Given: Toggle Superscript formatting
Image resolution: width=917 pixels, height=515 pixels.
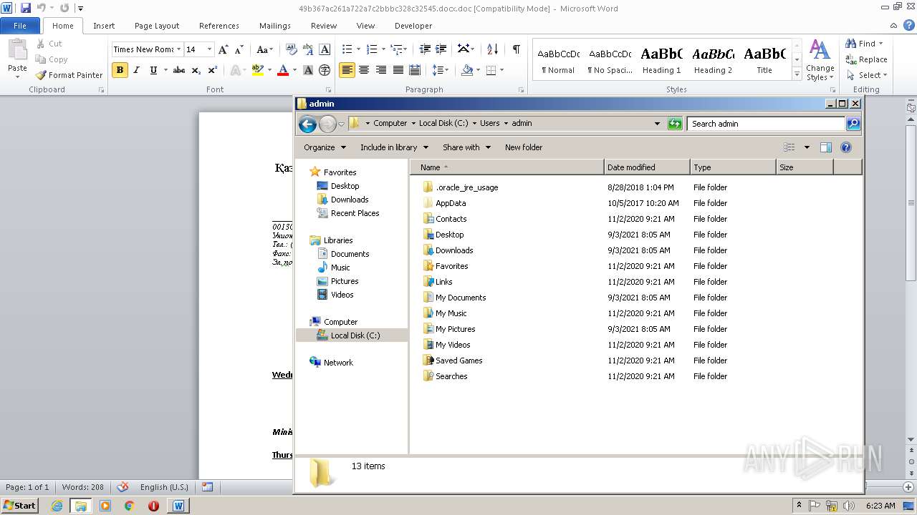Looking at the screenshot, I should [213, 70].
